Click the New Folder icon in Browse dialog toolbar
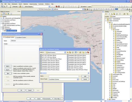The width and height of the screenshot is (132, 102). coord(83,52)
